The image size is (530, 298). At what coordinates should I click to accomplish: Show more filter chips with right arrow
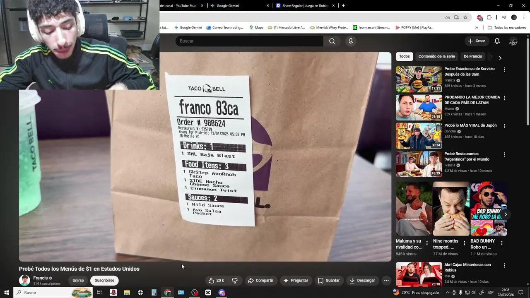tap(500, 58)
